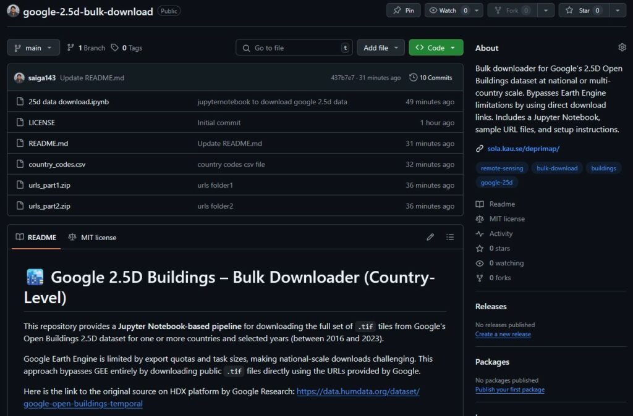Click the google-2.5d-bulk-download repository title
This screenshot has width=633, height=416.
[88, 12]
